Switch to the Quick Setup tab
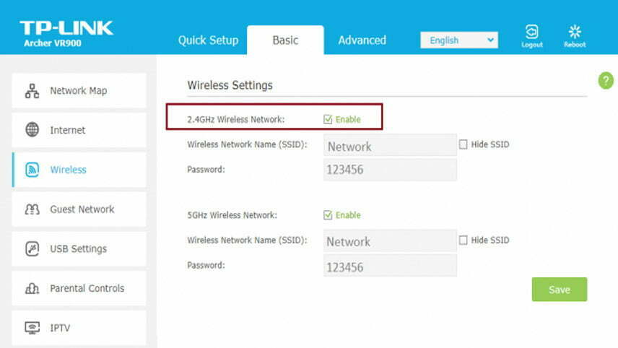The image size is (618, 348). pos(208,40)
